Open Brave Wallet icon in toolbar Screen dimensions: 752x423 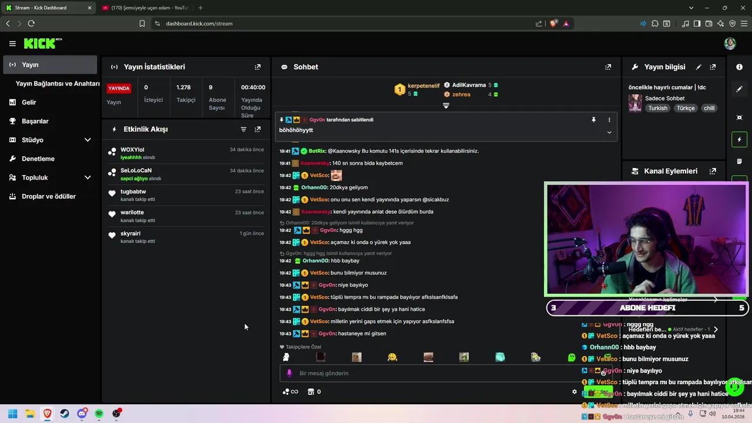click(x=709, y=23)
